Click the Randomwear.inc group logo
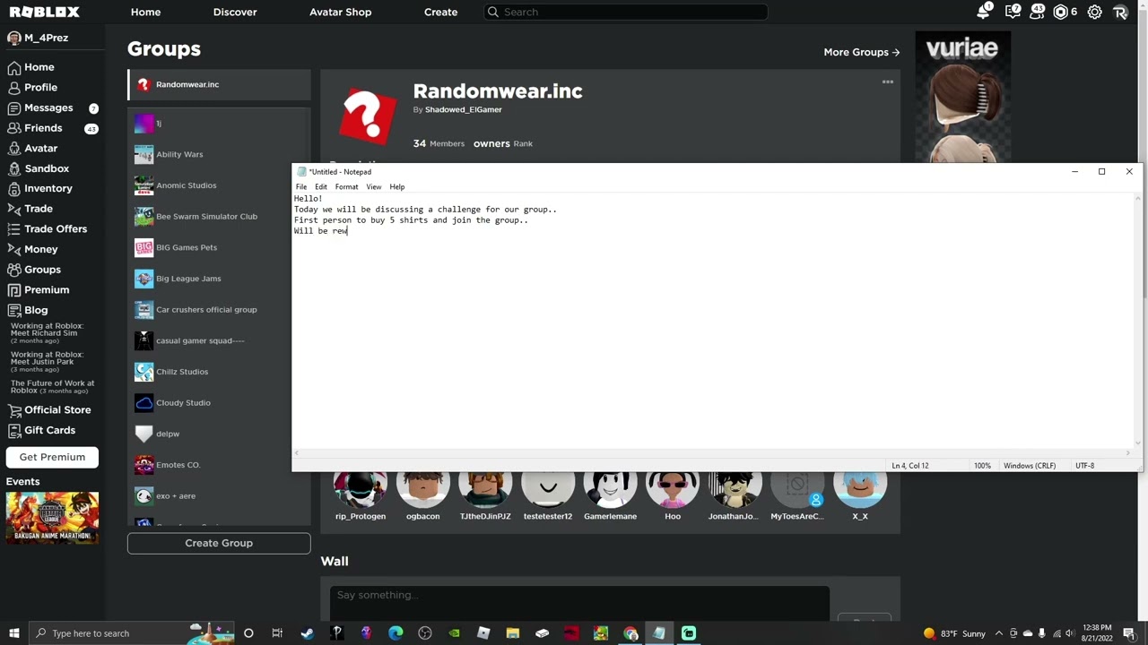Screen dimensions: 1148x645 (x=368, y=116)
